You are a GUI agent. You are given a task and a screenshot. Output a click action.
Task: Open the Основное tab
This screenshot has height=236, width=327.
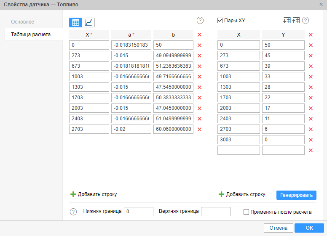(x=23, y=22)
